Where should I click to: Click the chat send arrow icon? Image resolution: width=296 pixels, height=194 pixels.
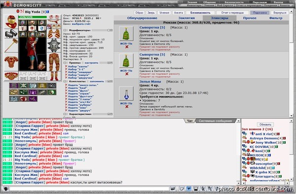coord(173,189)
